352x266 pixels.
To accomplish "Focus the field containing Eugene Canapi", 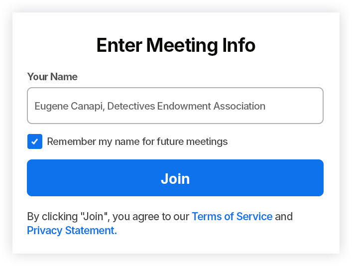I will pos(175,106).
